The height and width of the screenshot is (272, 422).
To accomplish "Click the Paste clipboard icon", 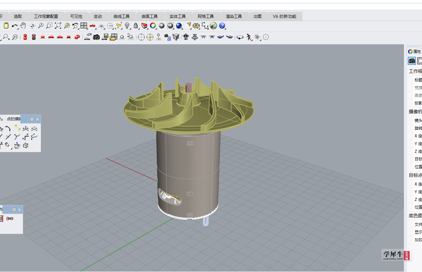I will tap(6, 26).
